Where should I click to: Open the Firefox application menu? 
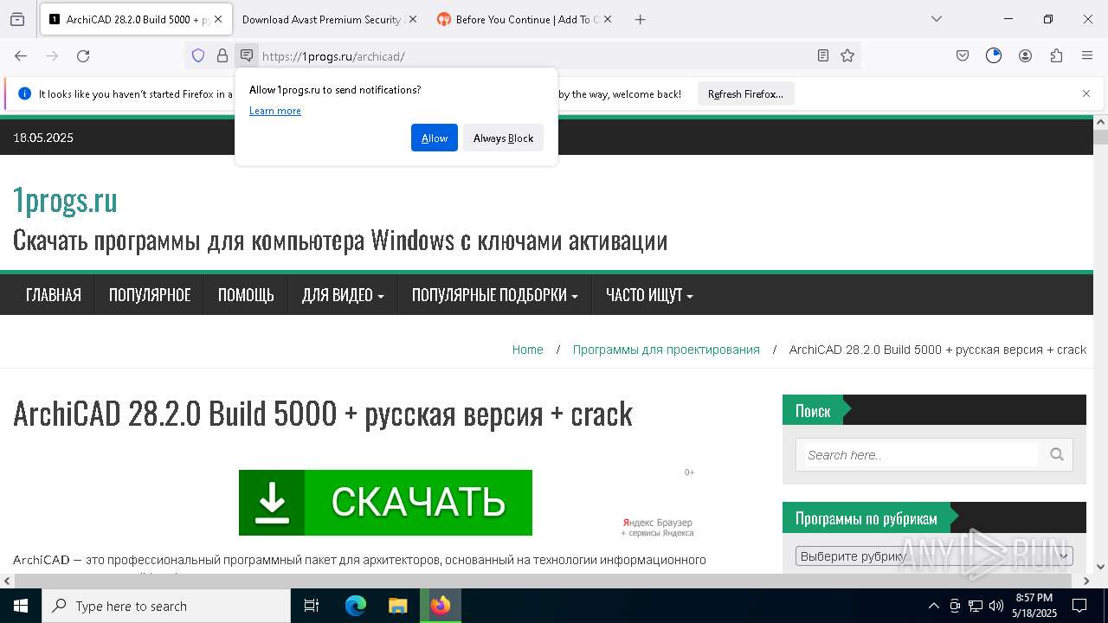pyautogui.click(x=1087, y=55)
